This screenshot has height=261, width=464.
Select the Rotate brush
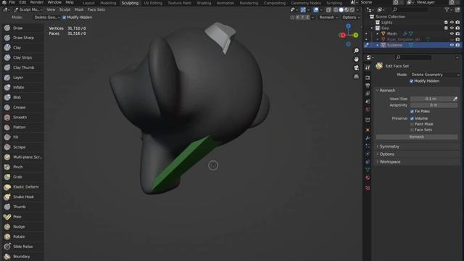23,236
